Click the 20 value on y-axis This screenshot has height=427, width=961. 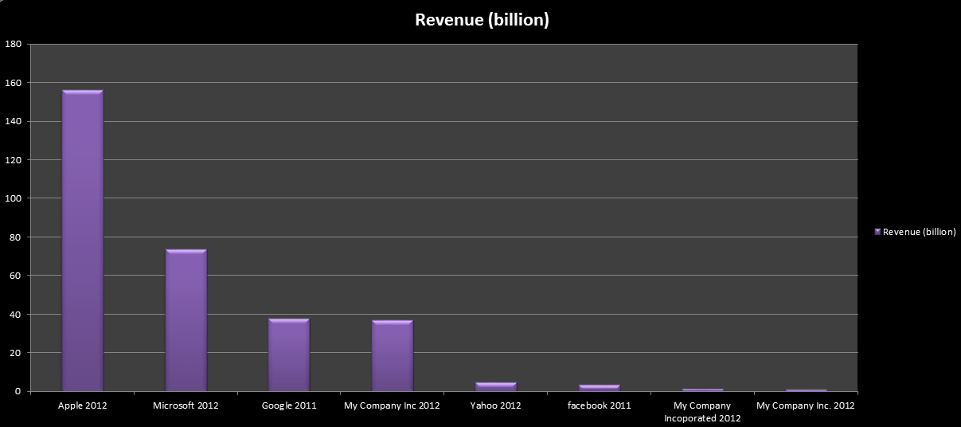(15, 353)
